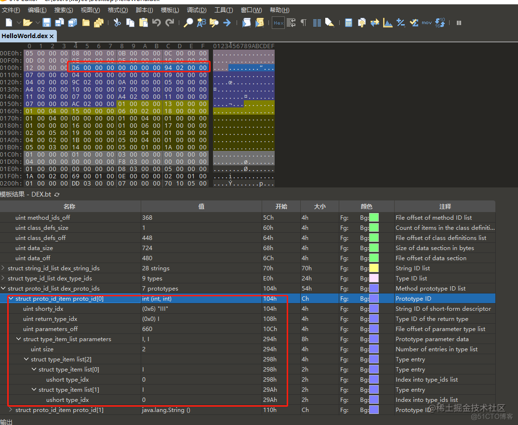The image size is (518, 425).
Task: Sort by the 注释 column header
Action: (x=445, y=207)
